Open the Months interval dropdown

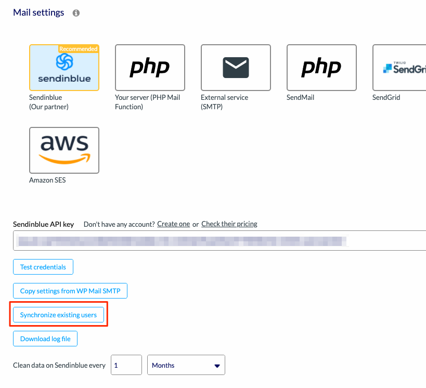(x=186, y=365)
